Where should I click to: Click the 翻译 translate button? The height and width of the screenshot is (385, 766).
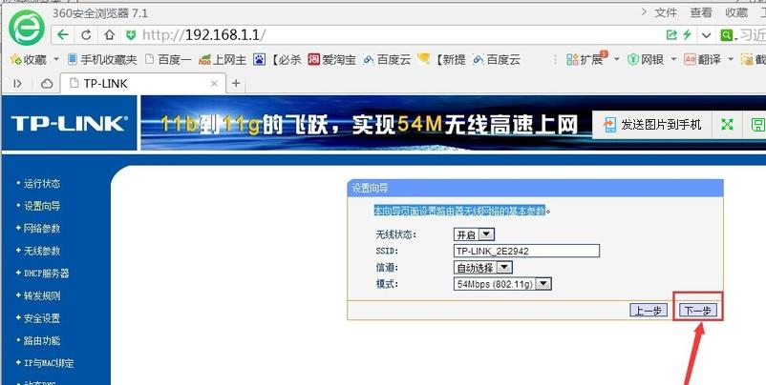click(x=703, y=60)
